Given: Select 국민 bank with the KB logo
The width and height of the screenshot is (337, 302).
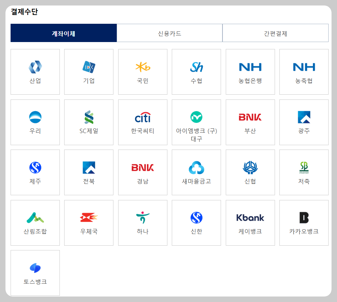Looking at the screenshot, I should coord(143,72).
